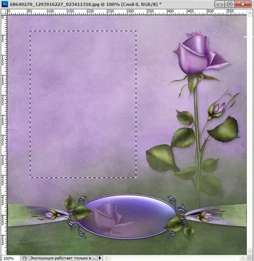The image size is (254, 261).
Task: Click the ruler origin corner box
Action: tap(4, 12)
